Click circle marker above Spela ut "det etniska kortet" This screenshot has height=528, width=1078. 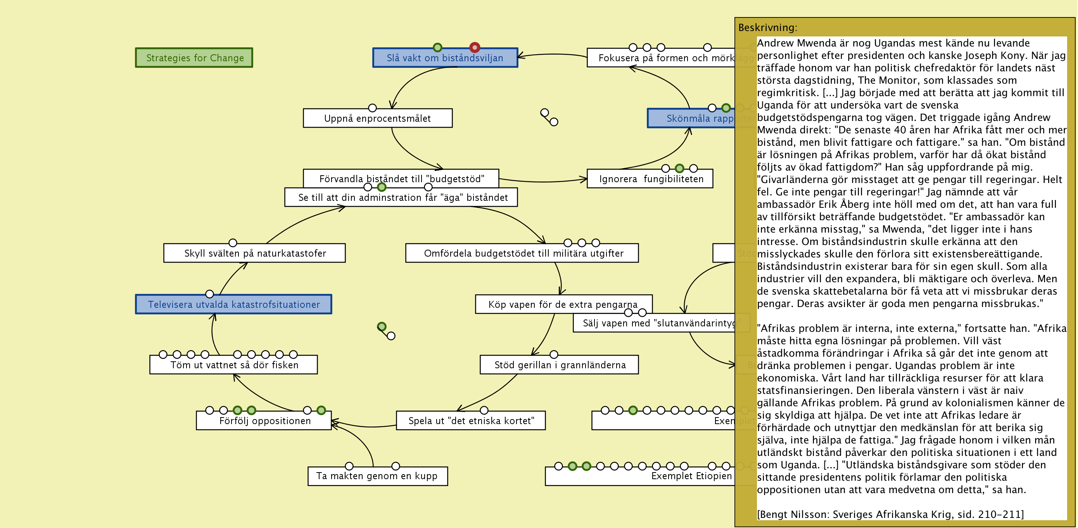[x=484, y=410]
